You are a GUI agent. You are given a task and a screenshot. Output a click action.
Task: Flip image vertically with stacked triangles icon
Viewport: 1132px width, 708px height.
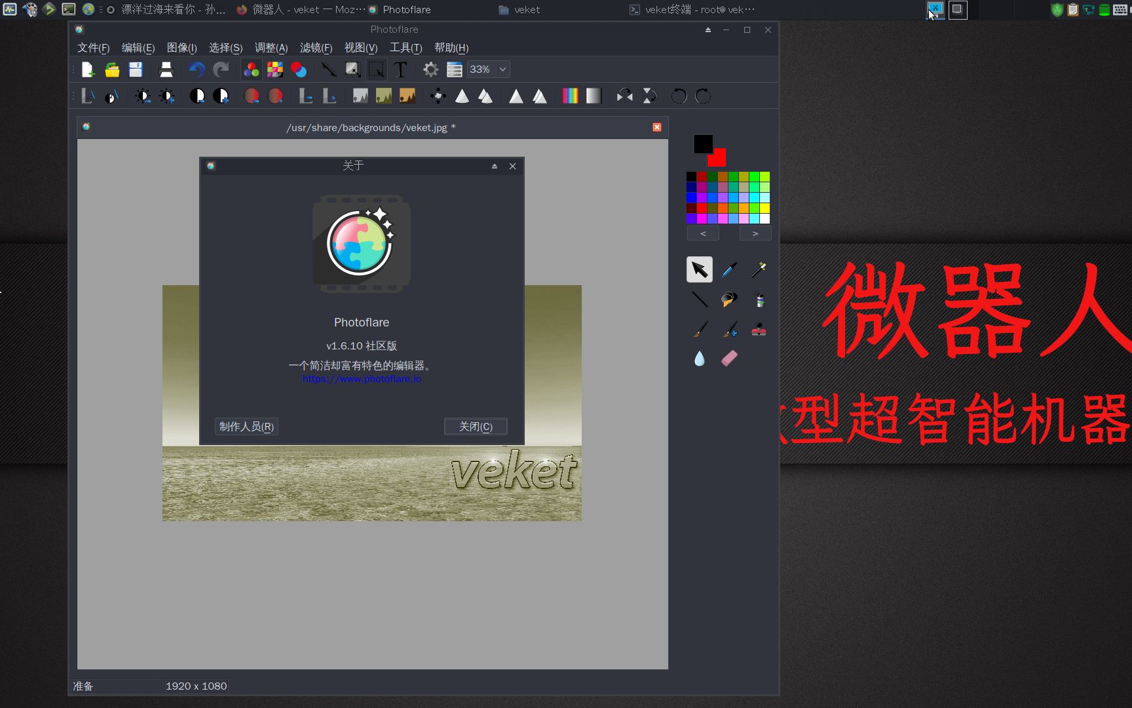649,96
